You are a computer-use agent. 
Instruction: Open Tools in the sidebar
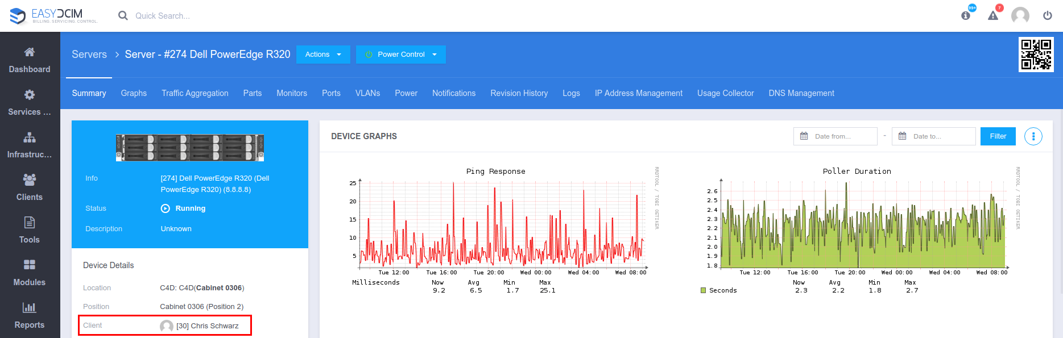pos(30,231)
